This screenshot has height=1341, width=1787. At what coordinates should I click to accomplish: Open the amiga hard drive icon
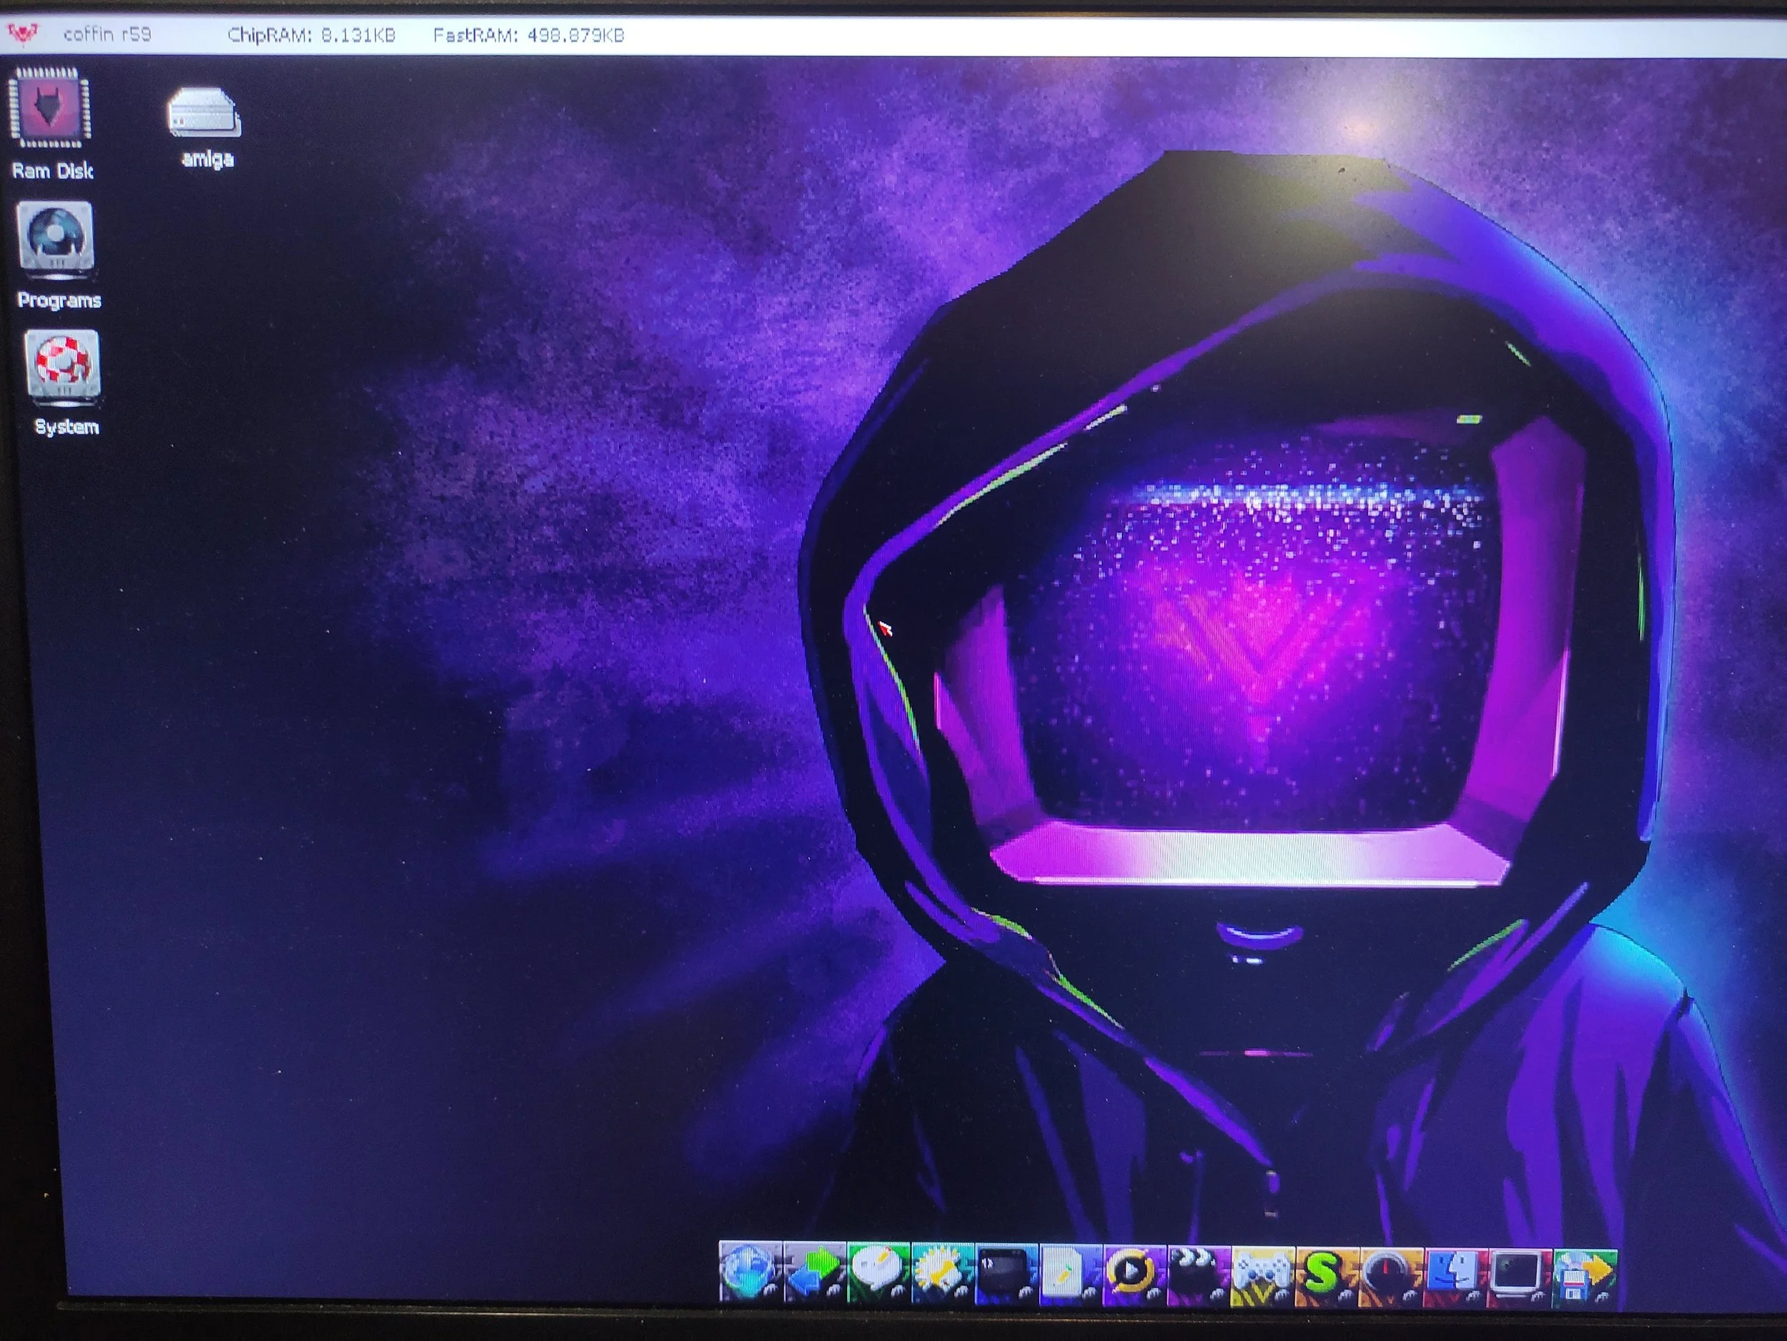tap(204, 113)
